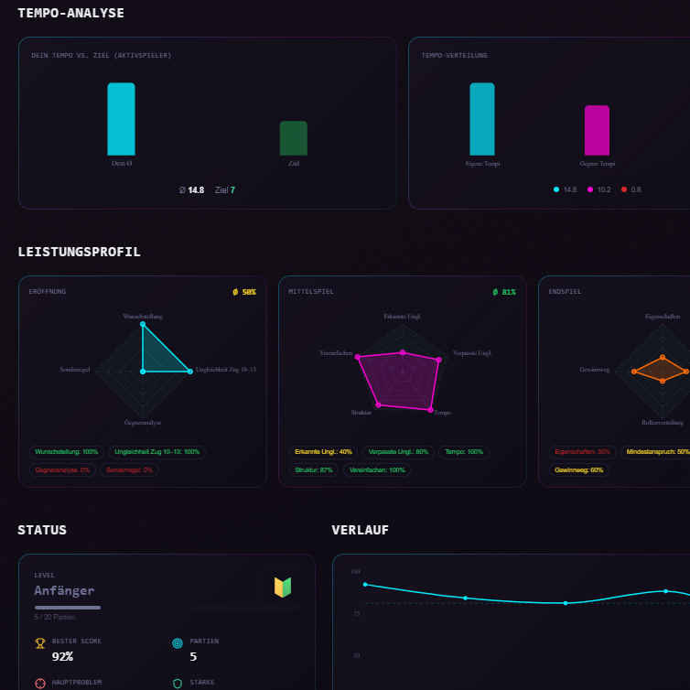Click the magenta 10.2 legend dot
The width and height of the screenshot is (690, 690).
(x=590, y=189)
